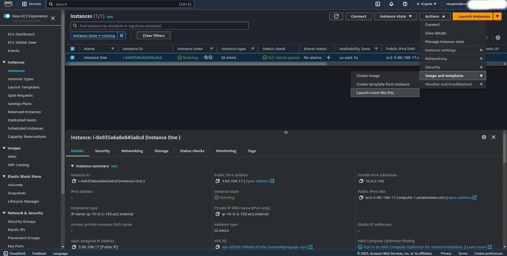Open the notifications bell icon
Viewport: 507px width, 256px height.
click(x=391, y=4)
